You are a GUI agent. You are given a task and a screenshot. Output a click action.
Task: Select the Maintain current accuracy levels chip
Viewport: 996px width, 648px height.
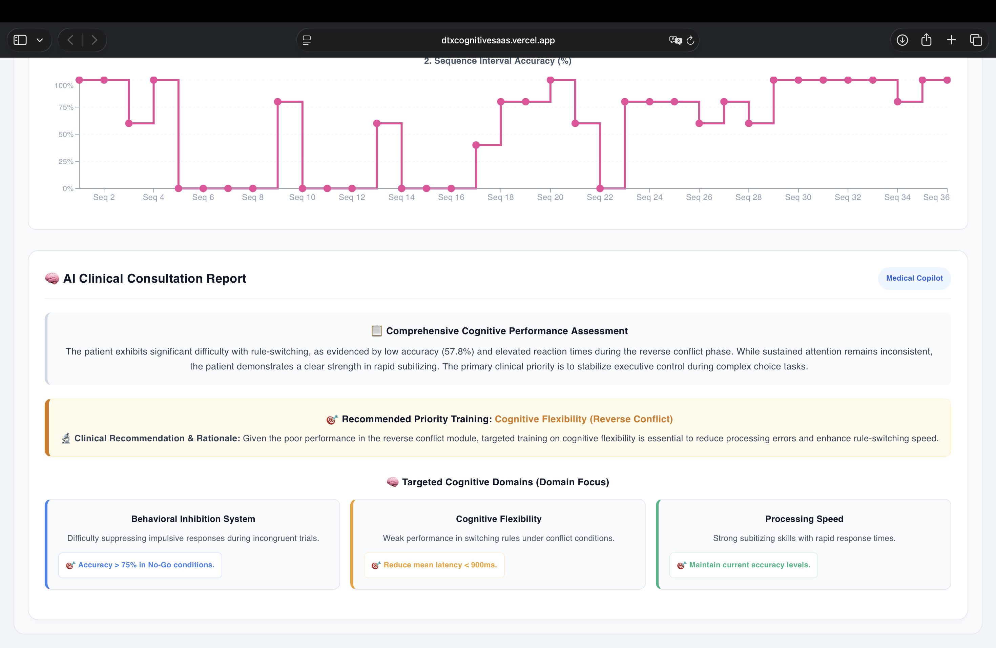pyautogui.click(x=744, y=565)
